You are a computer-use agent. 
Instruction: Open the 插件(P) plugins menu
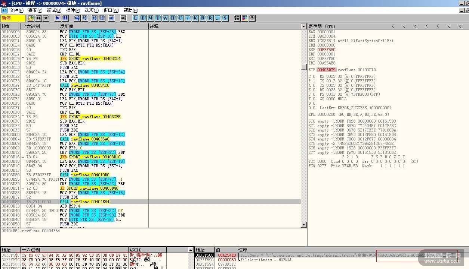[x=72, y=10]
